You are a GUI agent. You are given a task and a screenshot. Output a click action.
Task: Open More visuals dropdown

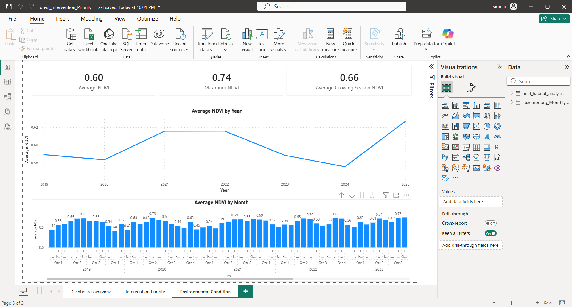click(279, 40)
